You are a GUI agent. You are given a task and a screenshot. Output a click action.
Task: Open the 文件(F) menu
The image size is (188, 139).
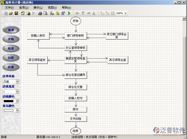(9, 8)
